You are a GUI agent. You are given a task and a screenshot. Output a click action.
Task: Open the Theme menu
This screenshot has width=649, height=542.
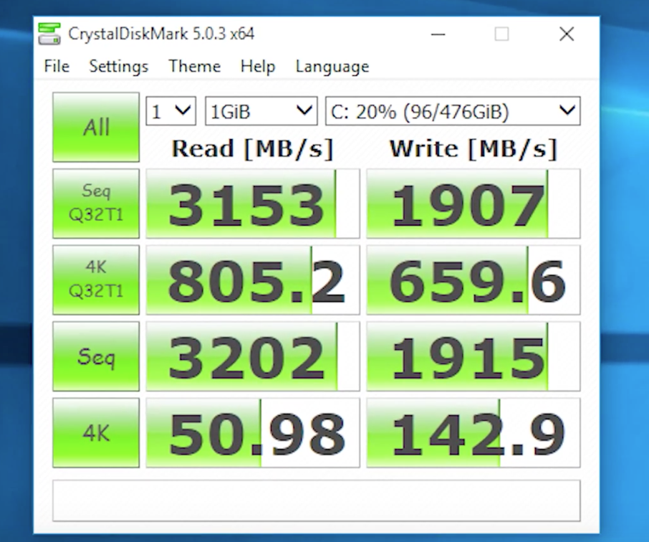(195, 66)
